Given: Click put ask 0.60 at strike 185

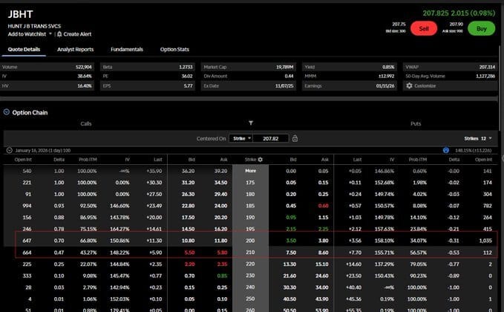Looking at the screenshot, I should pyautogui.click(x=323, y=206).
